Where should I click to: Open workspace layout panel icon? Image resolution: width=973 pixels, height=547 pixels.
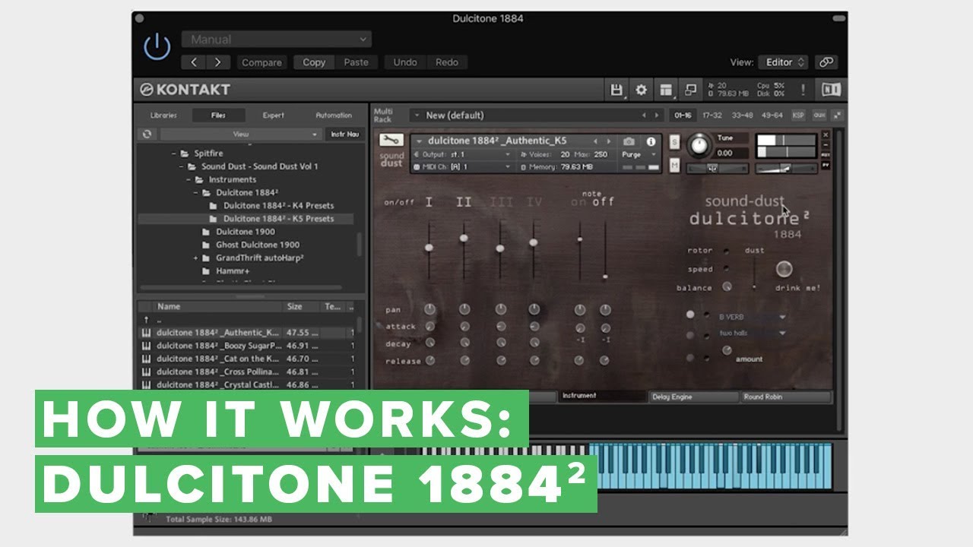click(x=666, y=90)
